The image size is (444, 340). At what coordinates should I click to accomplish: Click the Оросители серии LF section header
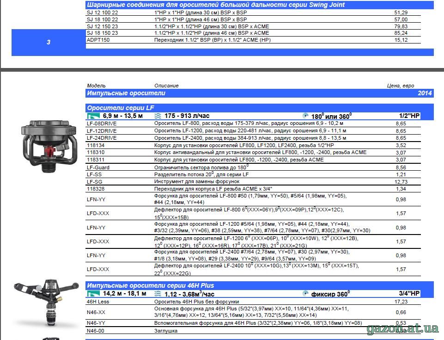pyautogui.click(x=259, y=108)
